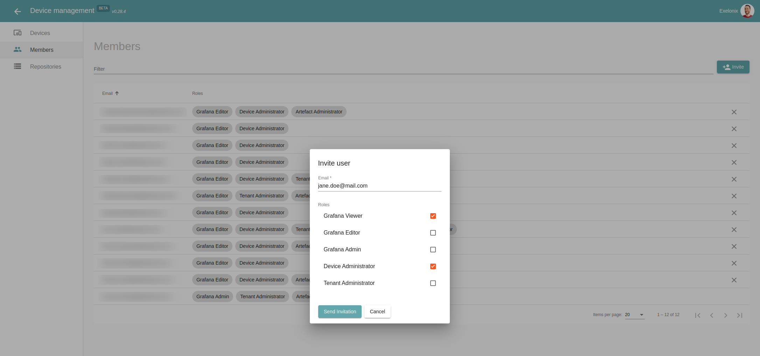Click the next page chevron

coord(726,315)
